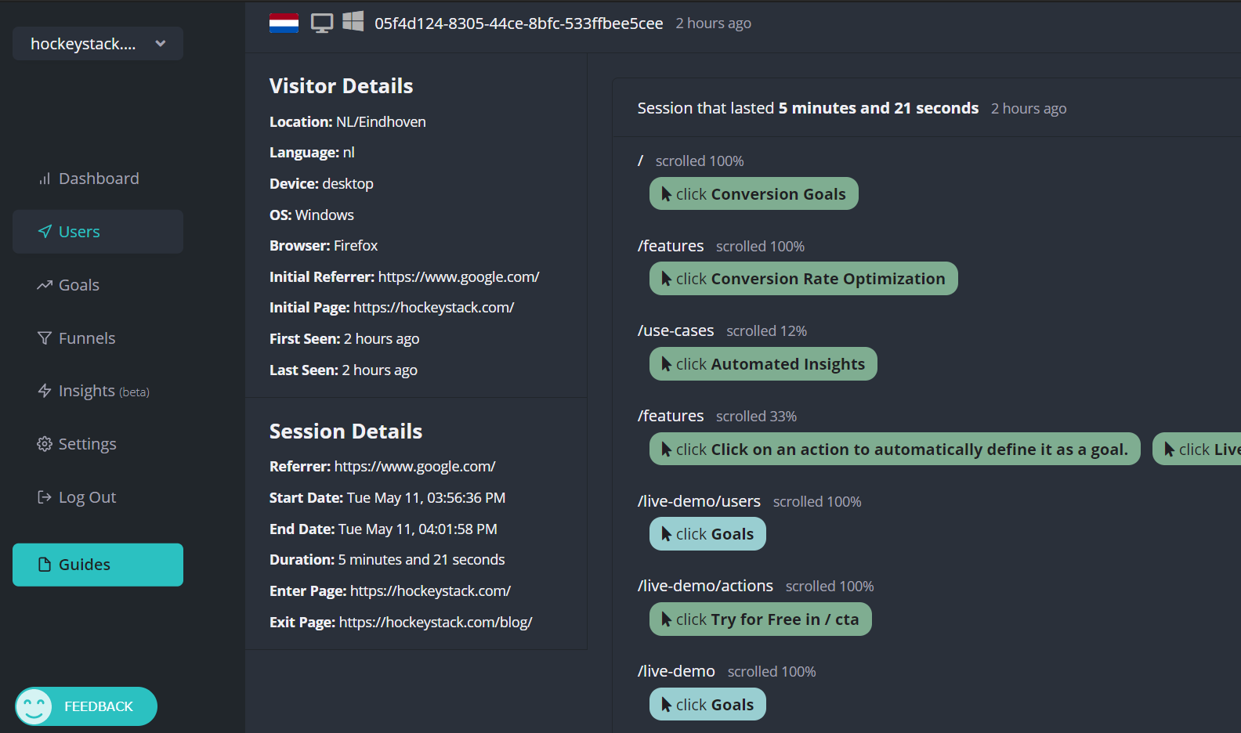Click the Settings gear icon
1241x733 pixels.
[45, 444]
